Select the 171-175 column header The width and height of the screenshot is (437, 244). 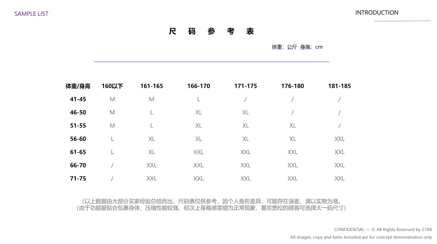pos(245,86)
